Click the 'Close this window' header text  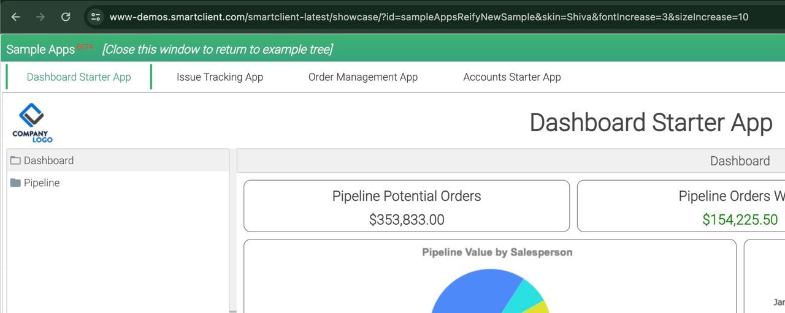(217, 50)
